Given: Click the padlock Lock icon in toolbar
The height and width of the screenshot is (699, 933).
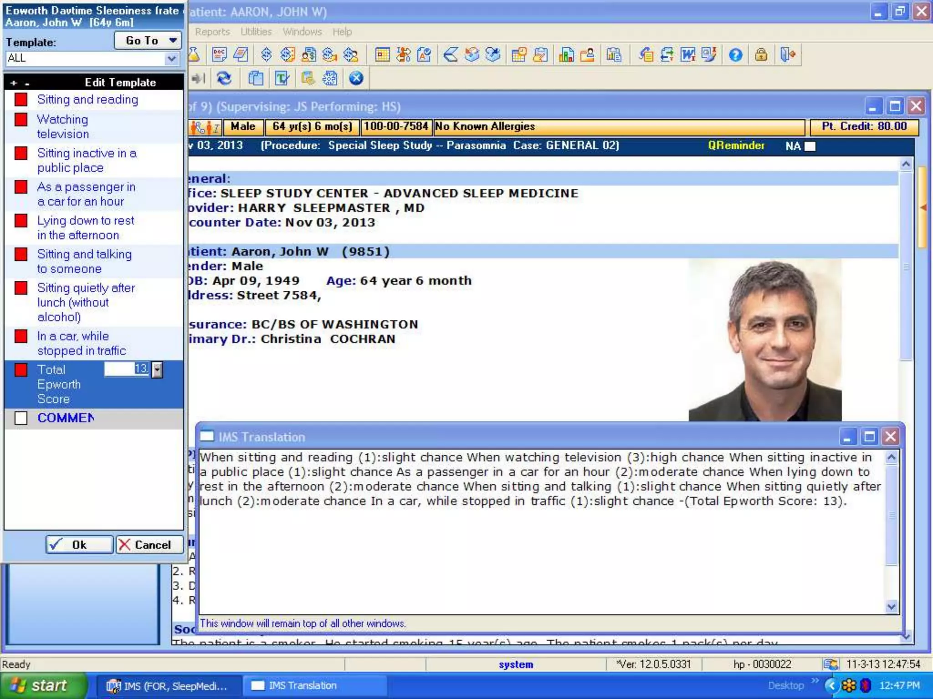Looking at the screenshot, I should 761,55.
